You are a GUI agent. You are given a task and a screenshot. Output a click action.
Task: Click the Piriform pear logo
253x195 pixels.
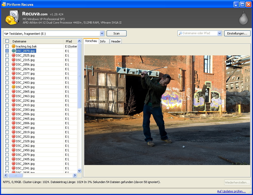pyautogui.click(x=243, y=18)
